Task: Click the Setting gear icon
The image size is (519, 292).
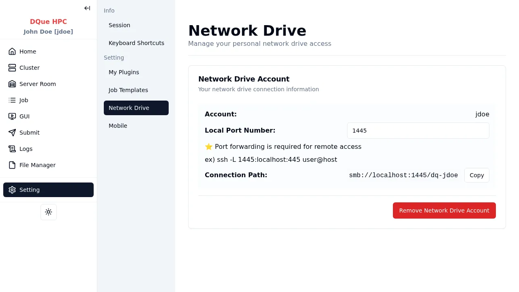Action: [12, 190]
